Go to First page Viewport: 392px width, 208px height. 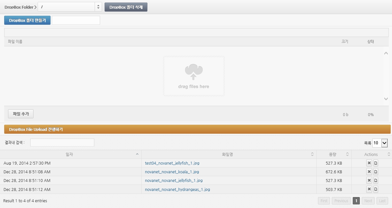(324, 201)
